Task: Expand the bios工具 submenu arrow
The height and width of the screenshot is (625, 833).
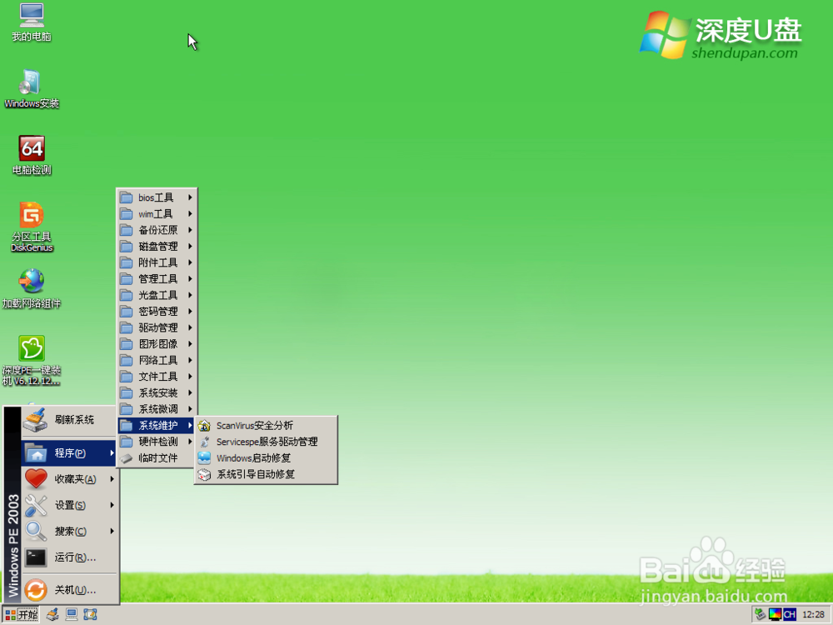Action: point(190,197)
